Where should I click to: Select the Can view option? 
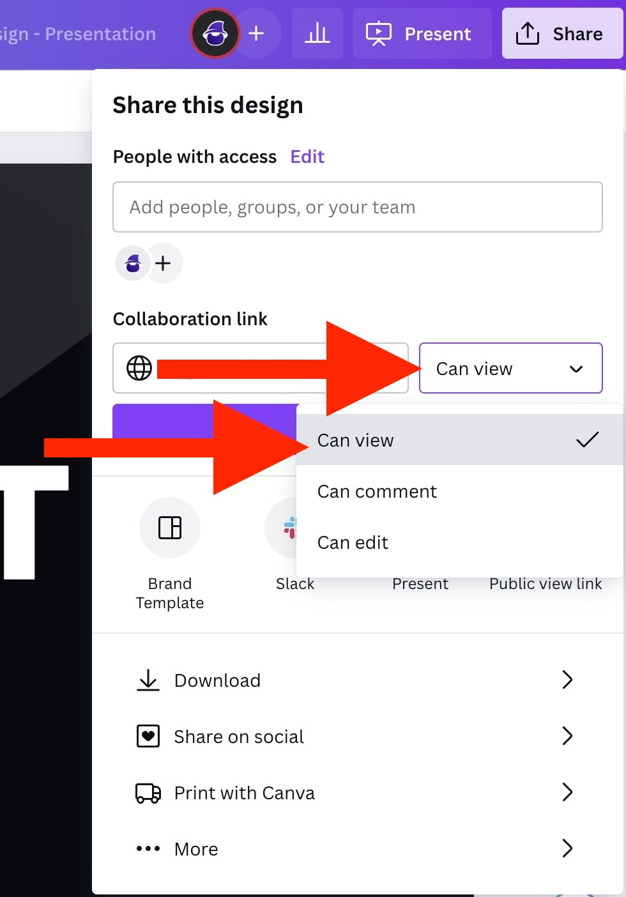tap(356, 440)
